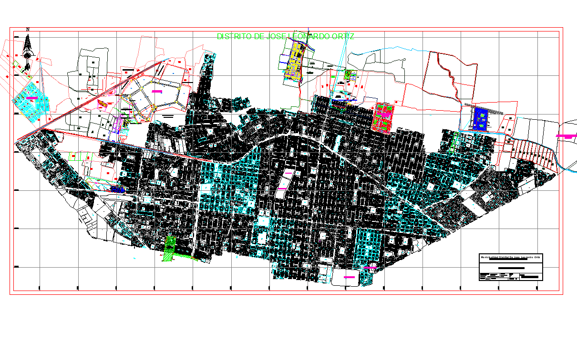This screenshot has height=354, width=577.
Task: Click the long diagonal red road line
Action: click(91, 101)
